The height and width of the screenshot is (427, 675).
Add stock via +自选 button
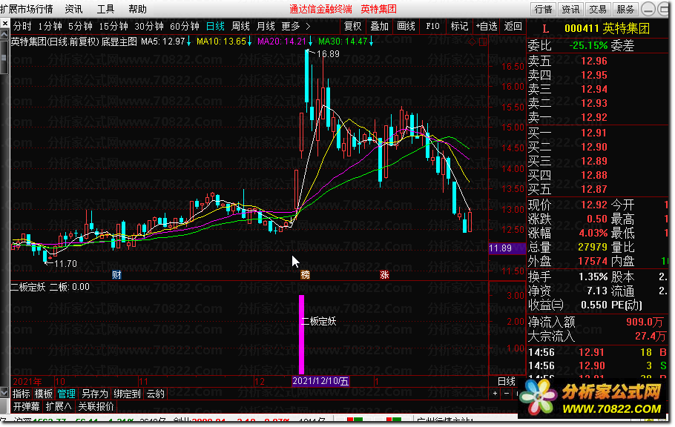487,26
